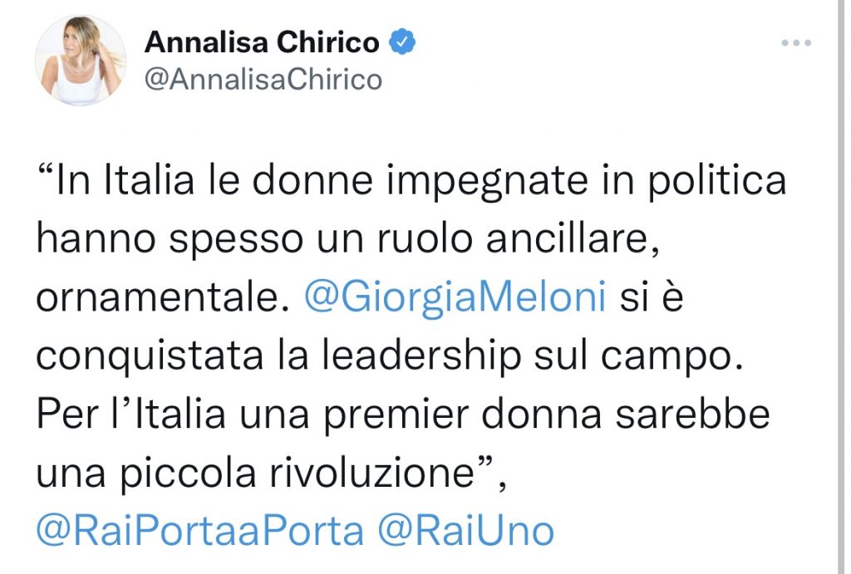Click the Annalisa Chirico display name

coord(262,42)
